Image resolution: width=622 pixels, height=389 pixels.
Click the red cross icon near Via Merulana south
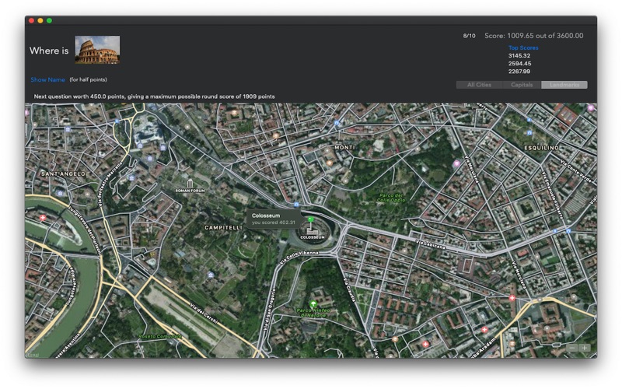click(x=512, y=298)
